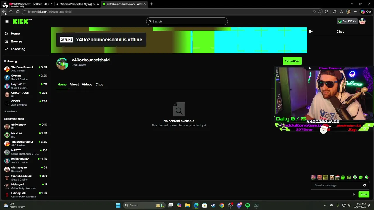Viewport: 374px width, 210px height.
Task: Click the green Follow button
Action: coord(292,61)
